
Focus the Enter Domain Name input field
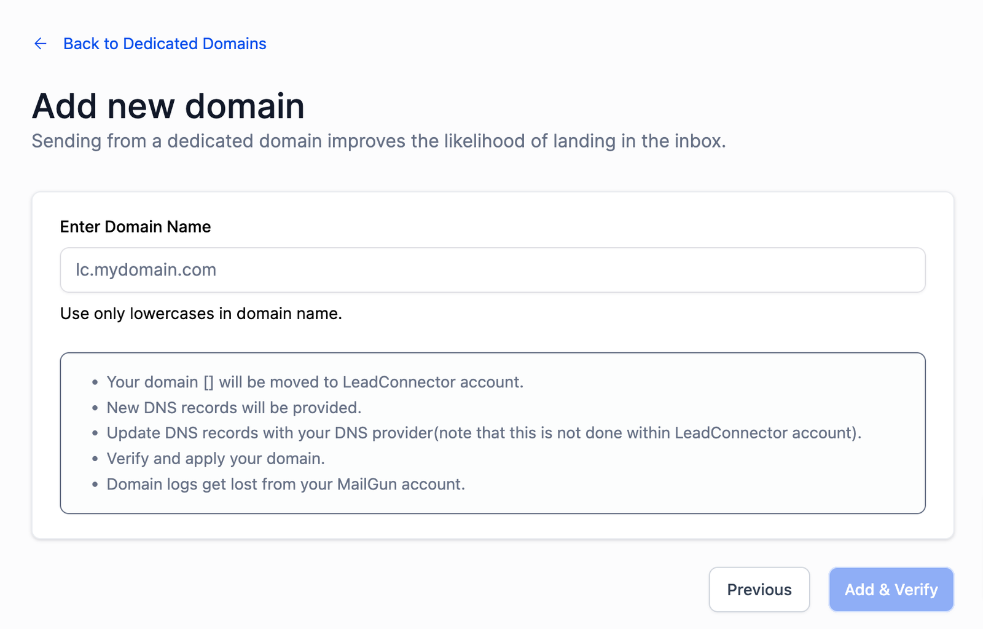point(492,270)
